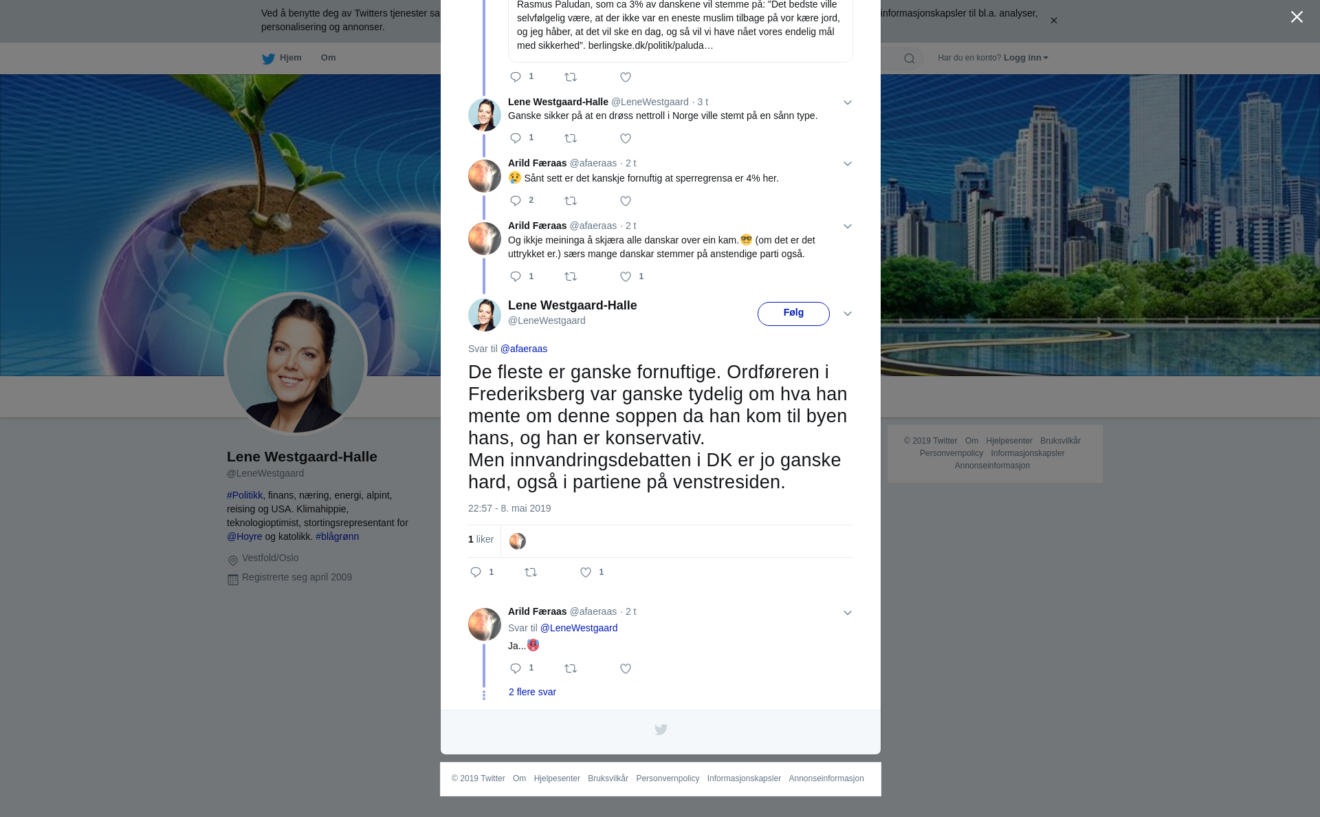Open the Logg inn dropdown
Image resolution: width=1320 pixels, height=817 pixels.
click(1026, 58)
